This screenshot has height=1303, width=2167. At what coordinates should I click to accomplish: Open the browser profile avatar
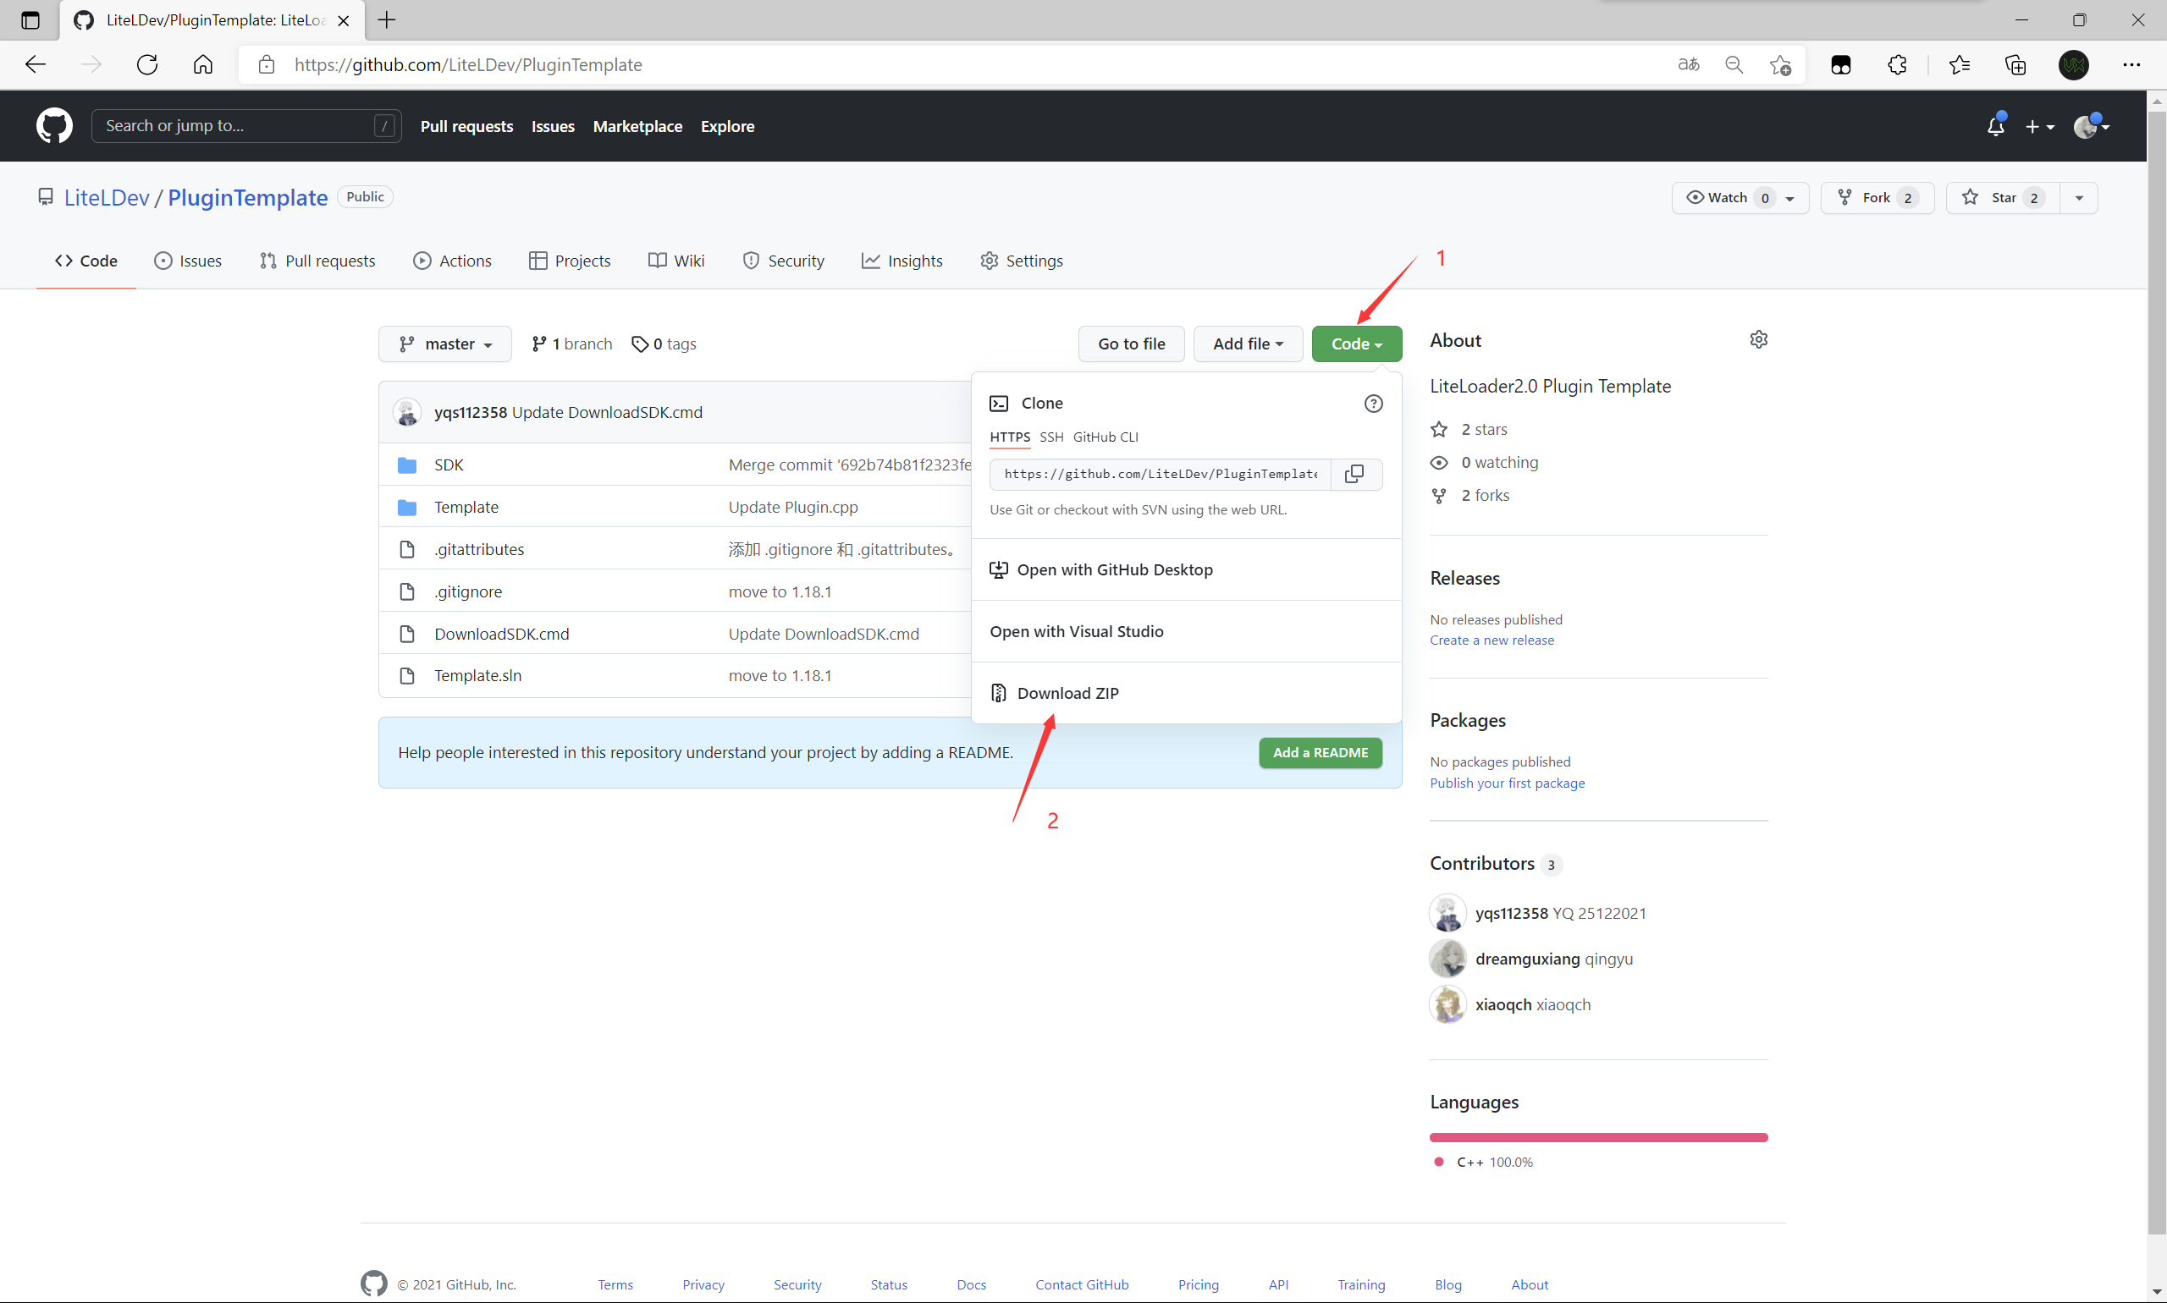(x=2074, y=64)
